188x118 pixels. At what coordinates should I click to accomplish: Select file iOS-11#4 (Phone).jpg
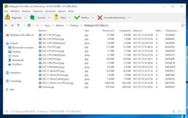pyautogui.click(x=53, y=63)
